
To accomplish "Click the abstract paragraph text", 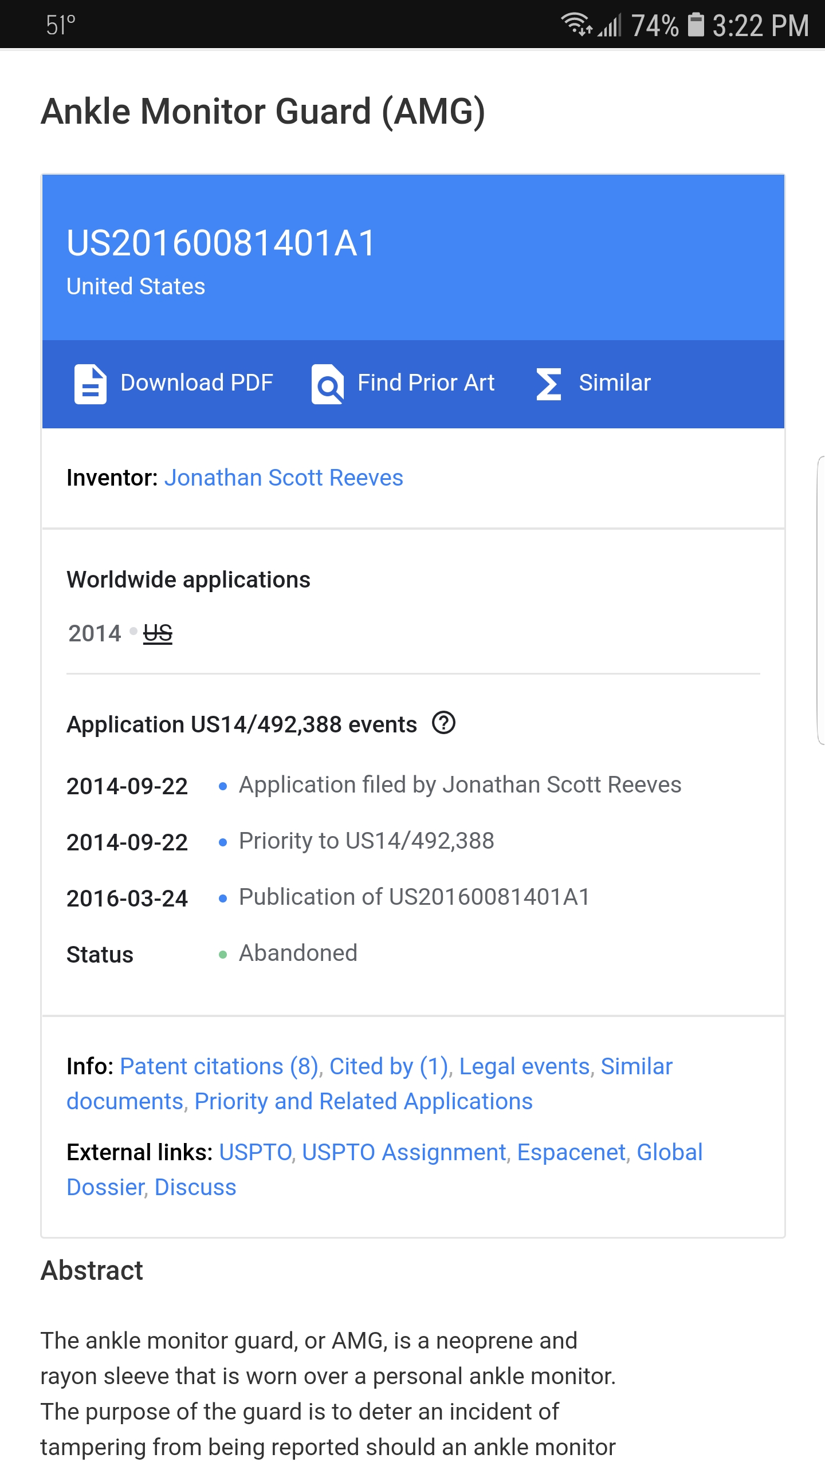I will 328,1394.
